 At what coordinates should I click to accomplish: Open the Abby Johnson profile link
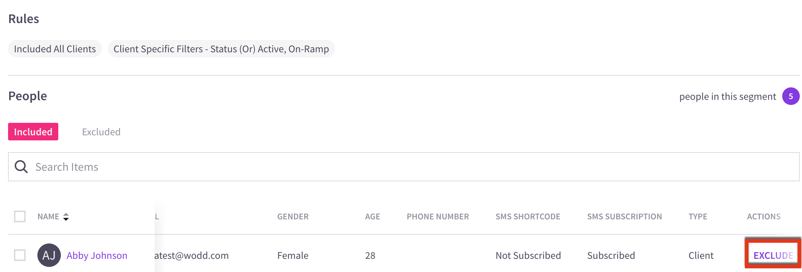97,255
